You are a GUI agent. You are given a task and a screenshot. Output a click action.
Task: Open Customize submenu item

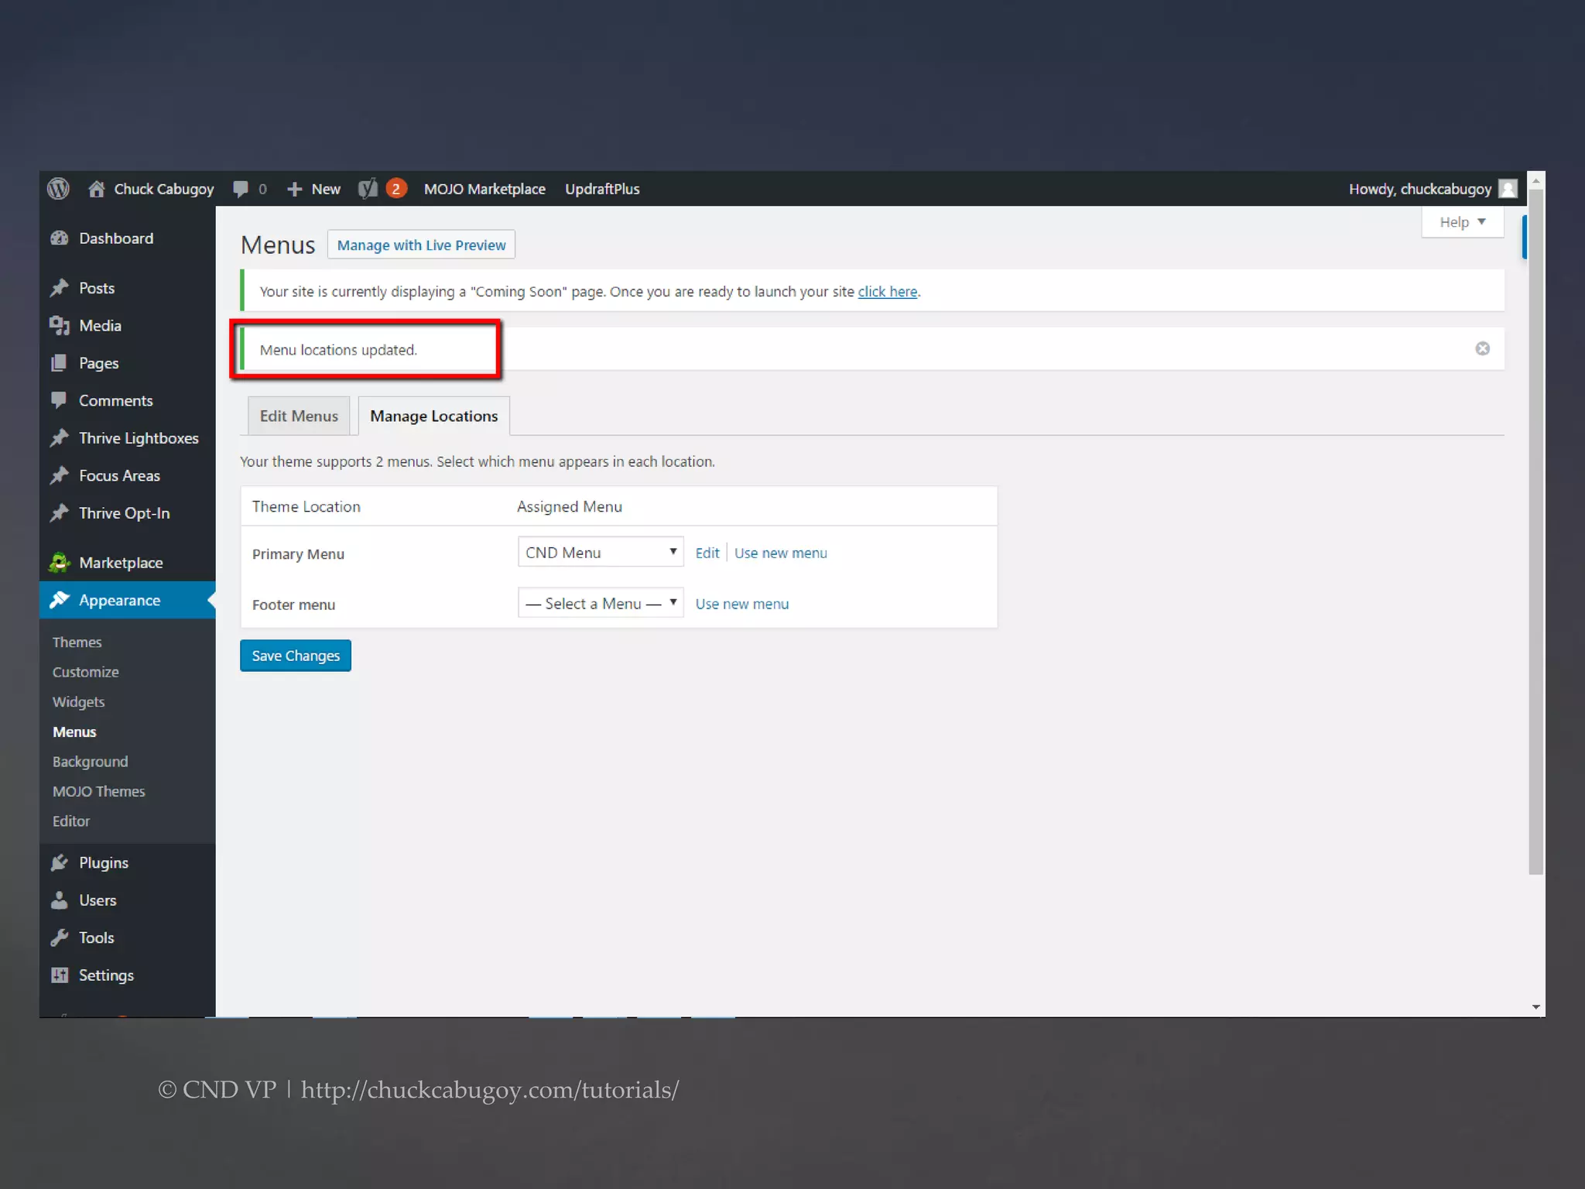coord(86,672)
